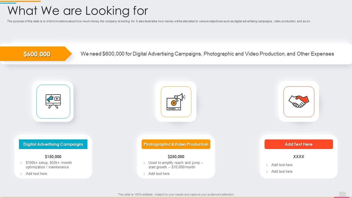Click the handshake icon
The image size is (352, 198).
pyautogui.click(x=299, y=101)
